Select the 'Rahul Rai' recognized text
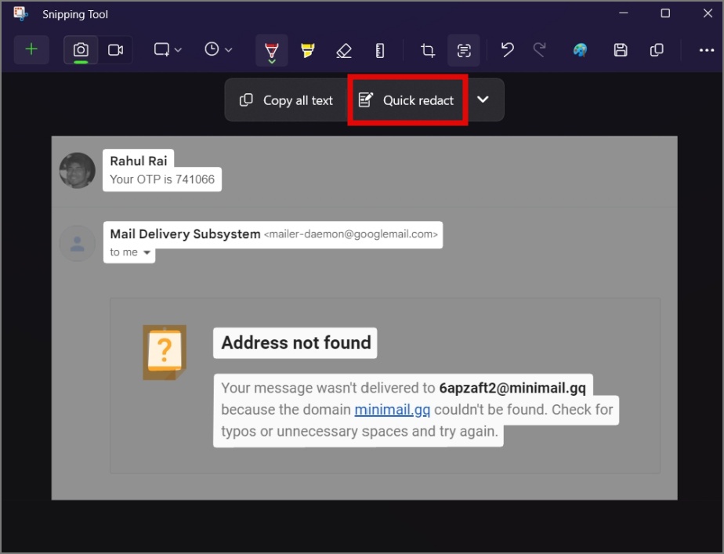Viewport: 724px width, 554px height. pos(139,161)
